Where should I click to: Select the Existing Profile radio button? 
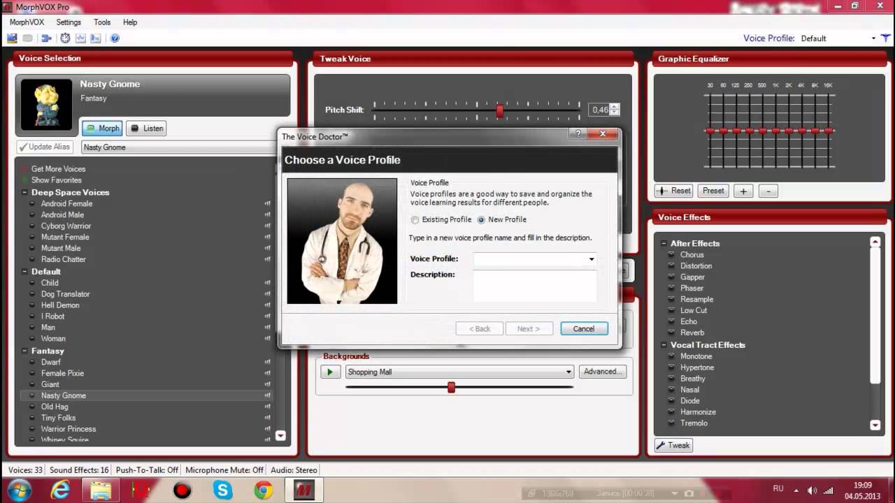tap(415, 219)
